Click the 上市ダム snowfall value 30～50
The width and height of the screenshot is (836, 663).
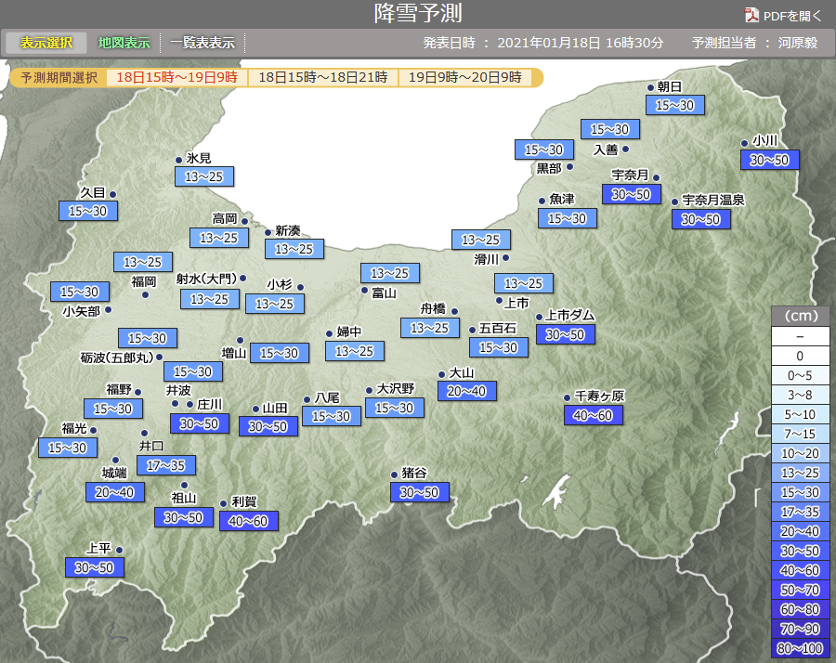[x=565, y=334]
